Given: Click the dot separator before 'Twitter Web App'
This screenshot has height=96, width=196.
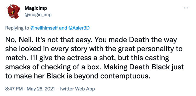Looking at the screenshot, I should point(57,89).
